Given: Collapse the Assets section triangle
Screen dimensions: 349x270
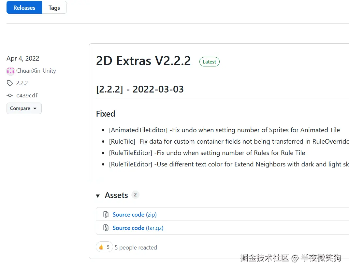Looking at the screenshot, I should pyautogui.click(x=98, y=196).
